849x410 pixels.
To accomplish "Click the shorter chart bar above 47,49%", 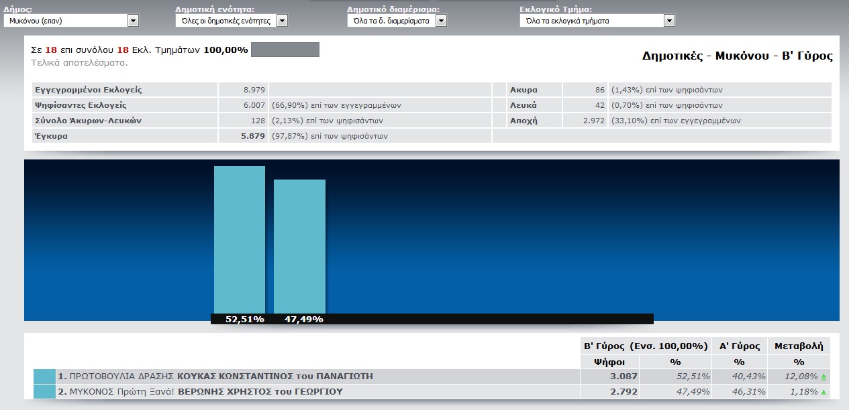I will (x=299, y=246).
